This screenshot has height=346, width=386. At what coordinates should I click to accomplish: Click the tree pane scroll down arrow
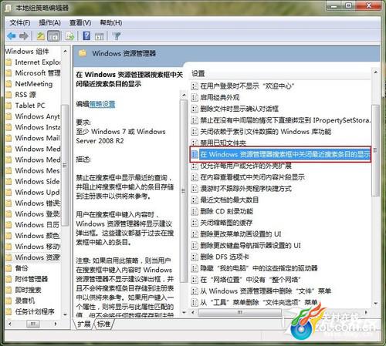pyautogui.click(x=65, y=314)
